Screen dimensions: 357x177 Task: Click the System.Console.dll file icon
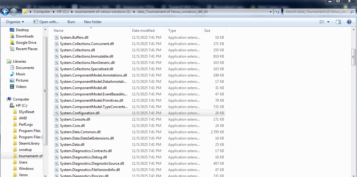click(x=57, y=119)
